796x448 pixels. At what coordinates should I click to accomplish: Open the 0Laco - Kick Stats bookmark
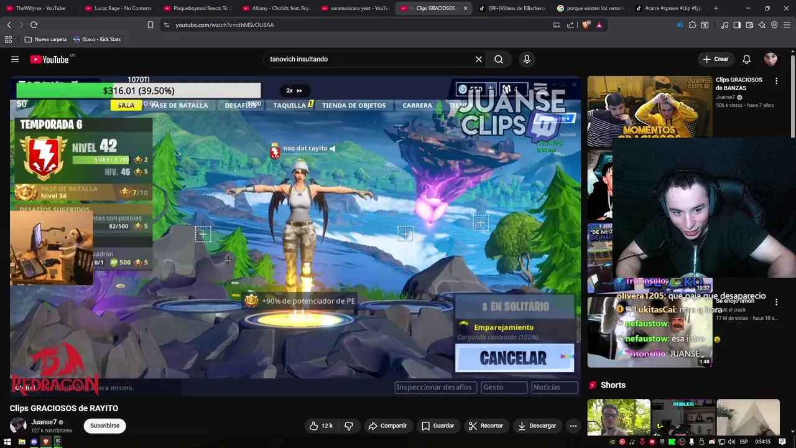(x=97, y=39)
